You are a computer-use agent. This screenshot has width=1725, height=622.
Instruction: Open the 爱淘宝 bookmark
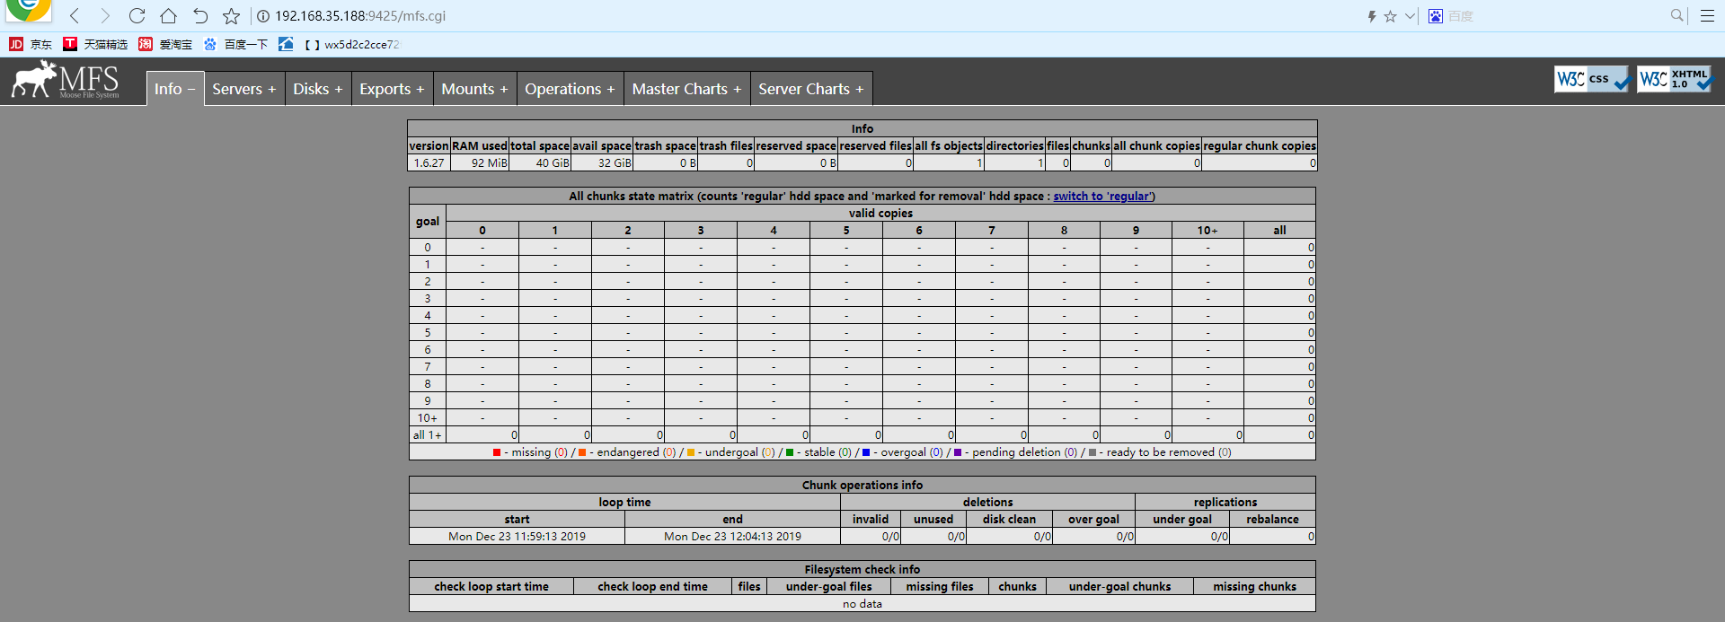click(165, 44)
